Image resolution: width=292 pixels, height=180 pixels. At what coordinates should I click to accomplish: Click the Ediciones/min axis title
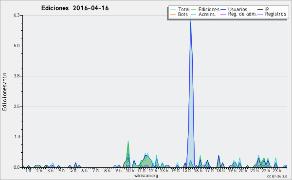point(4,91)
